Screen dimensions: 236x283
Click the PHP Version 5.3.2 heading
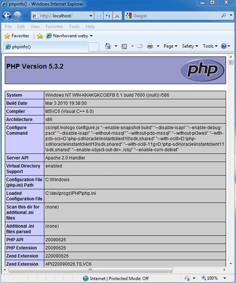(x=35, y=66)
